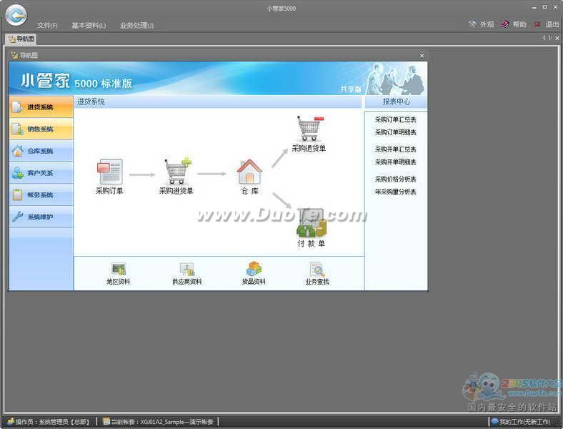Click the 采购进货单 label text
The width and height of the screenshot is (563, 429).
(176, 191)
